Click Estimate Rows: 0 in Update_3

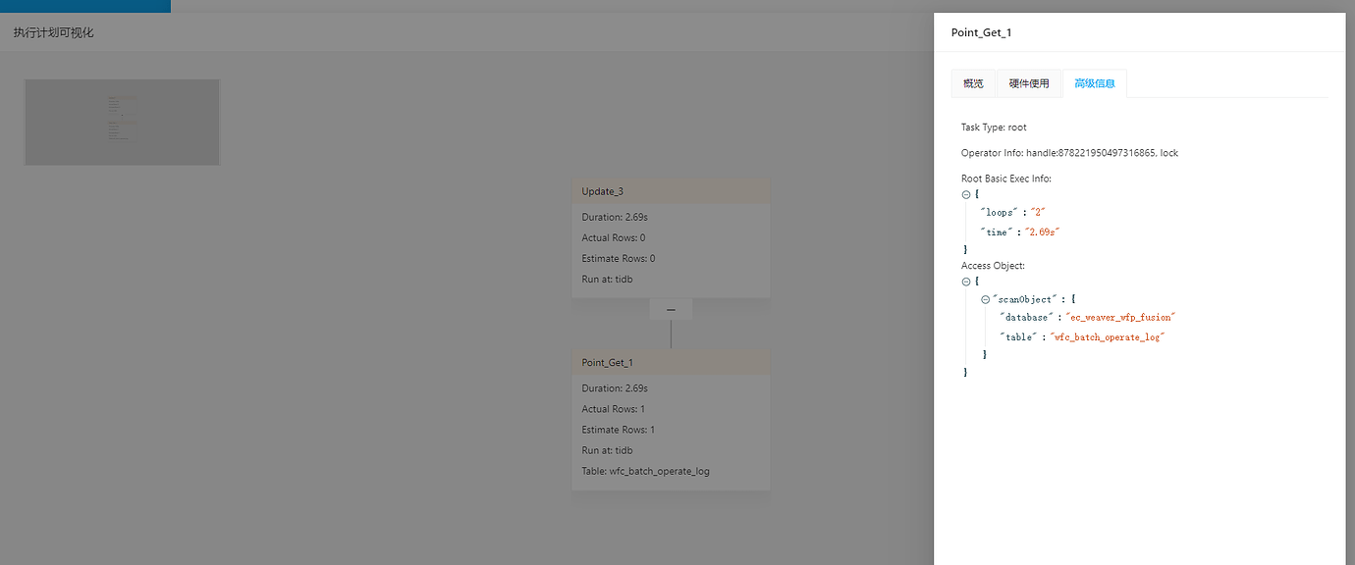click(619, 258)
